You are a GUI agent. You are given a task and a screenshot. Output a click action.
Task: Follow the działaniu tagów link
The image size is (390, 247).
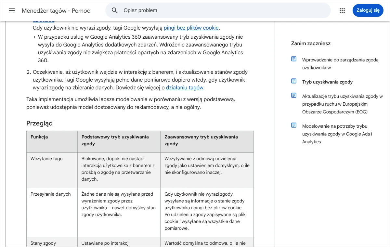point(185,88)
